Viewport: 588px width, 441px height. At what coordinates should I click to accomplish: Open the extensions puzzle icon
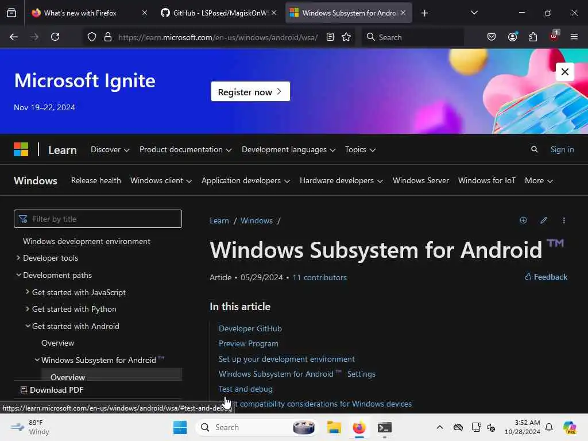pyautogui.click(x=533, y=37)
